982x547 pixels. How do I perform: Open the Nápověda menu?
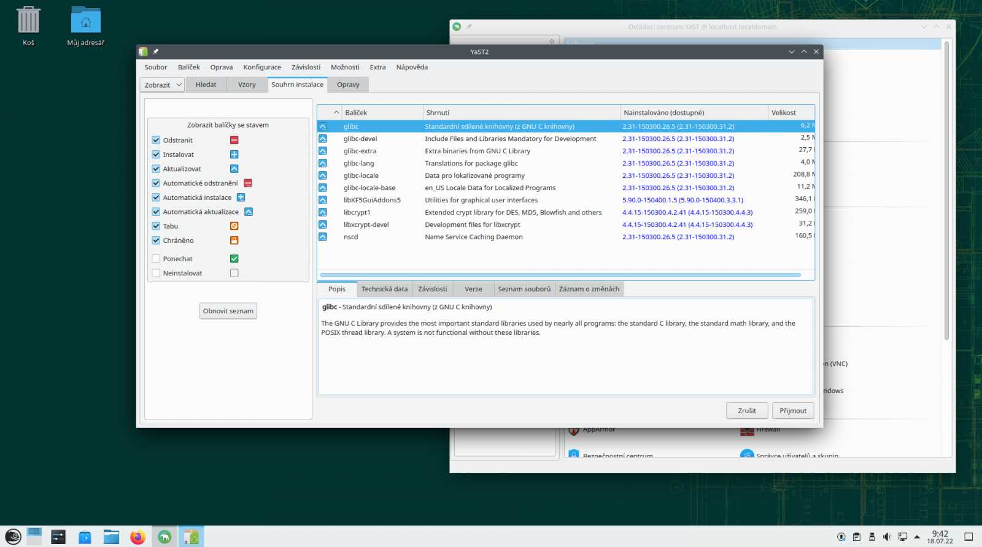pos(412,67)
